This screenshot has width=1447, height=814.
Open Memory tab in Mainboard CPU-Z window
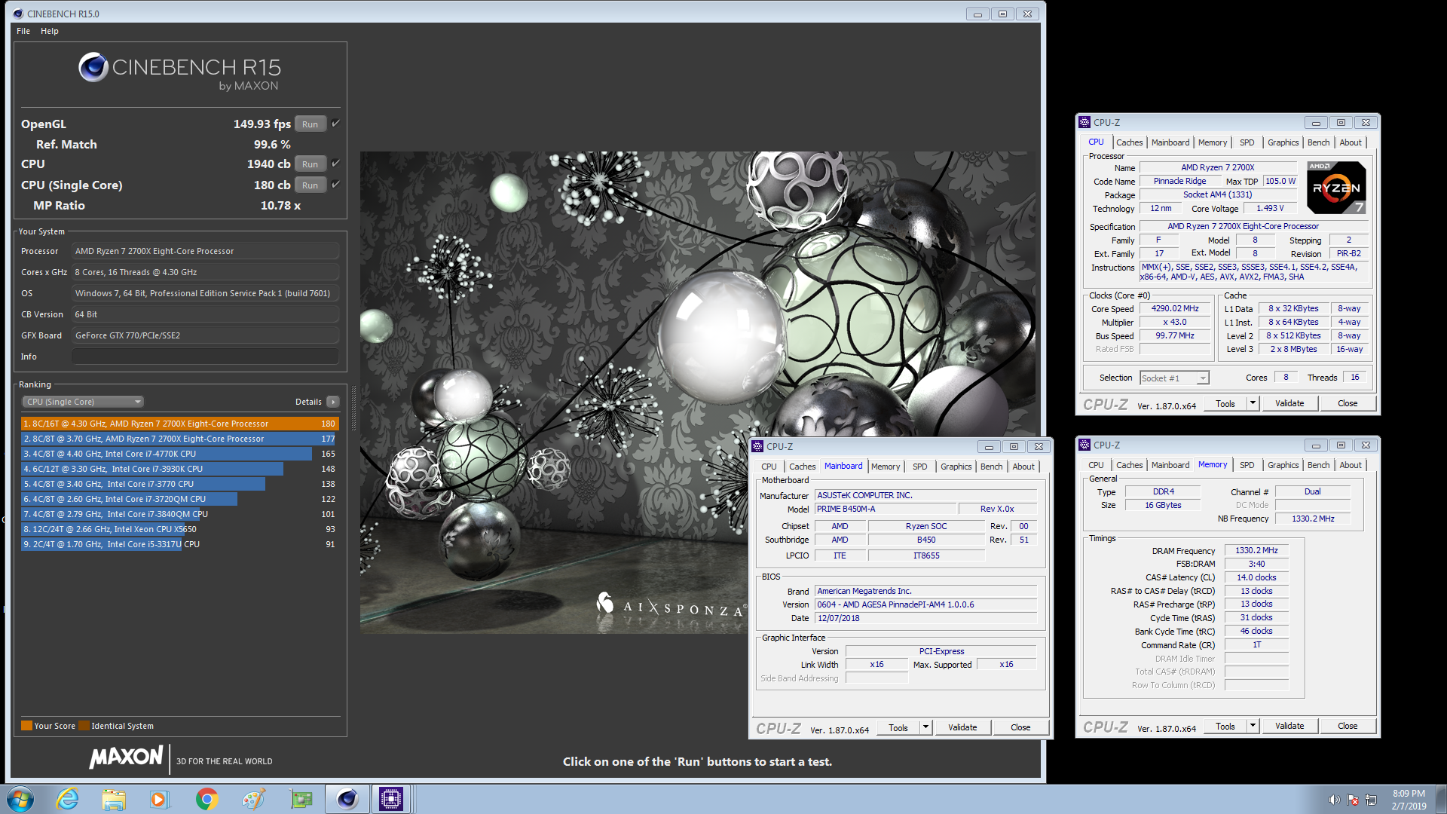click(886, 467)
